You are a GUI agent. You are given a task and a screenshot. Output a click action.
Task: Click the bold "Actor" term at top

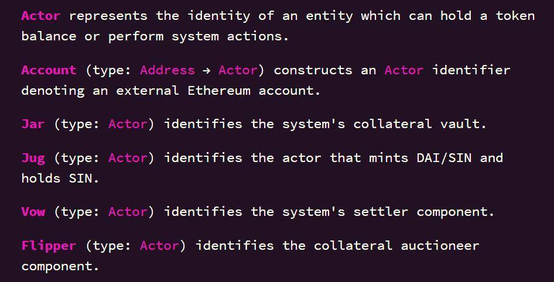pos(40,16)
